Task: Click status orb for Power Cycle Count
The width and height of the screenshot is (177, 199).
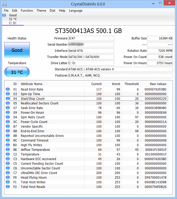Action: [x=8, y=122]
